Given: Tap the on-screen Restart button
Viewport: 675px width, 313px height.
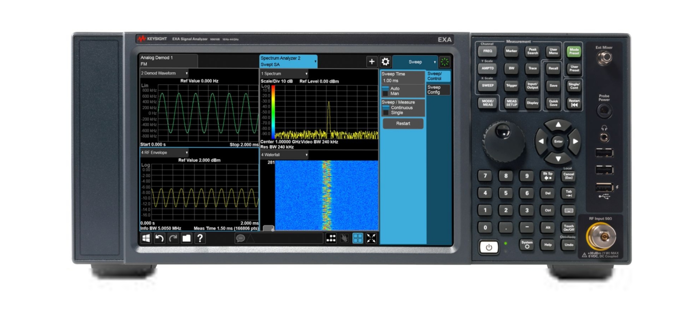Looking at the screenshot, I should 403,124.
